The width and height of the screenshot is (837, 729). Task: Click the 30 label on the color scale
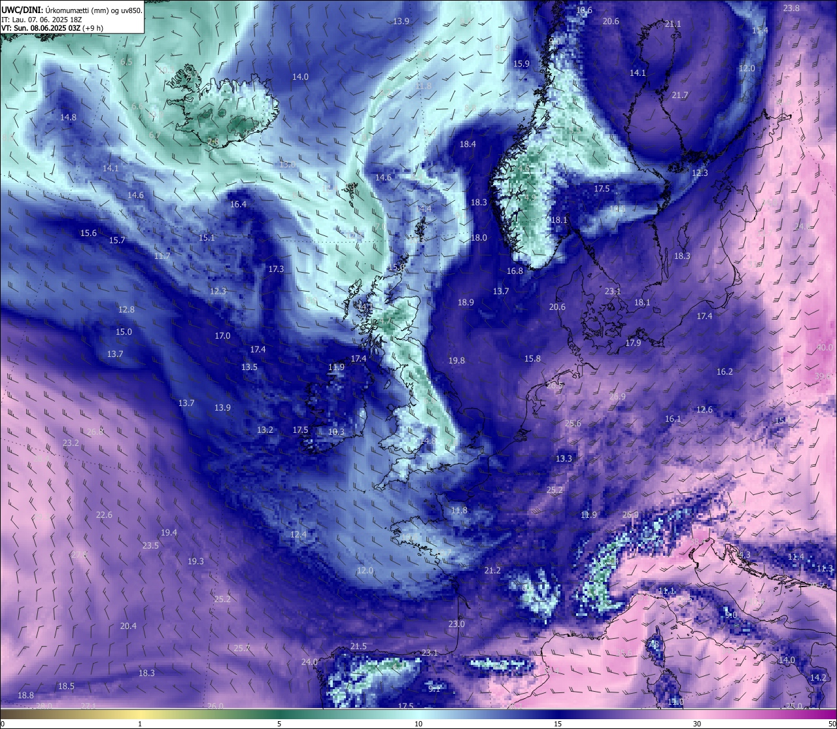tap(697, 724)
